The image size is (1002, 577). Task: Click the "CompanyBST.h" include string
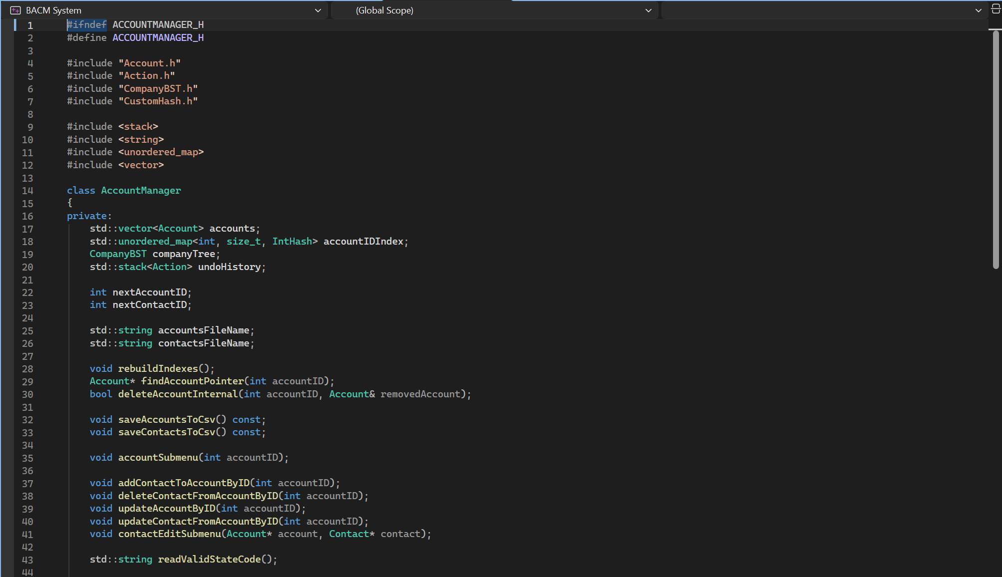pos(158,88)
